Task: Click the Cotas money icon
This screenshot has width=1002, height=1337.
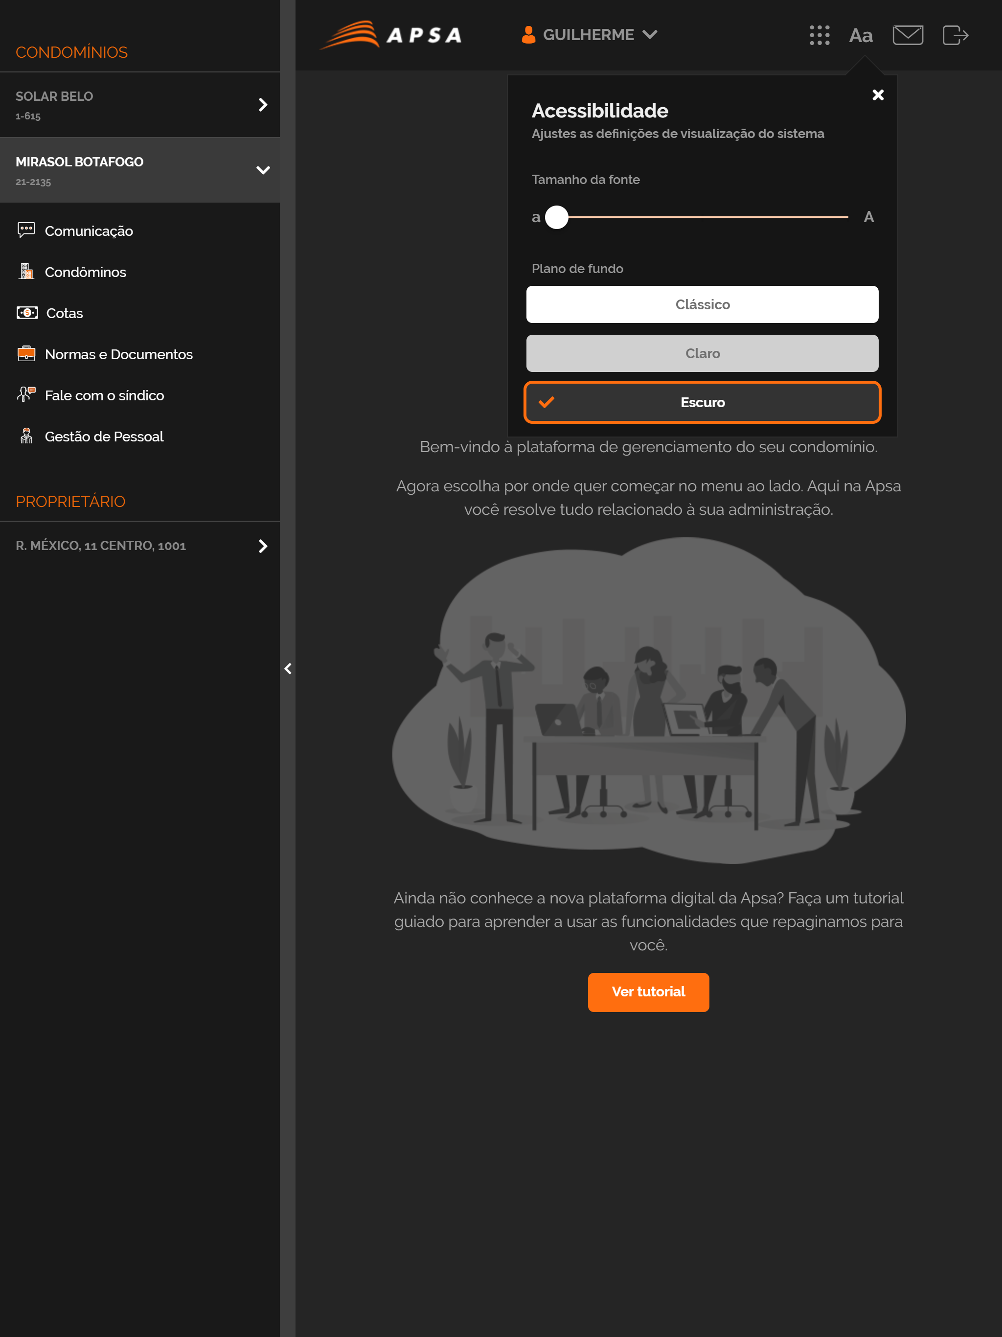Action: [x=27, y=313]
